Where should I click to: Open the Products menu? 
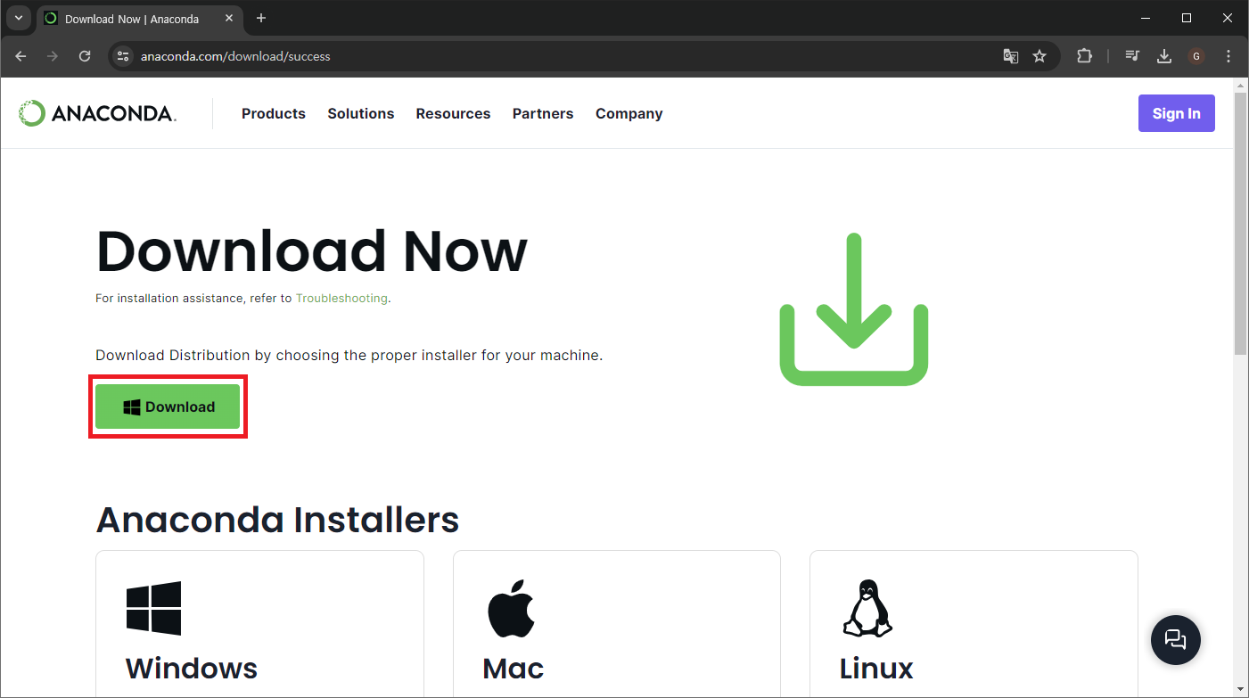click(x=274, y=113)
